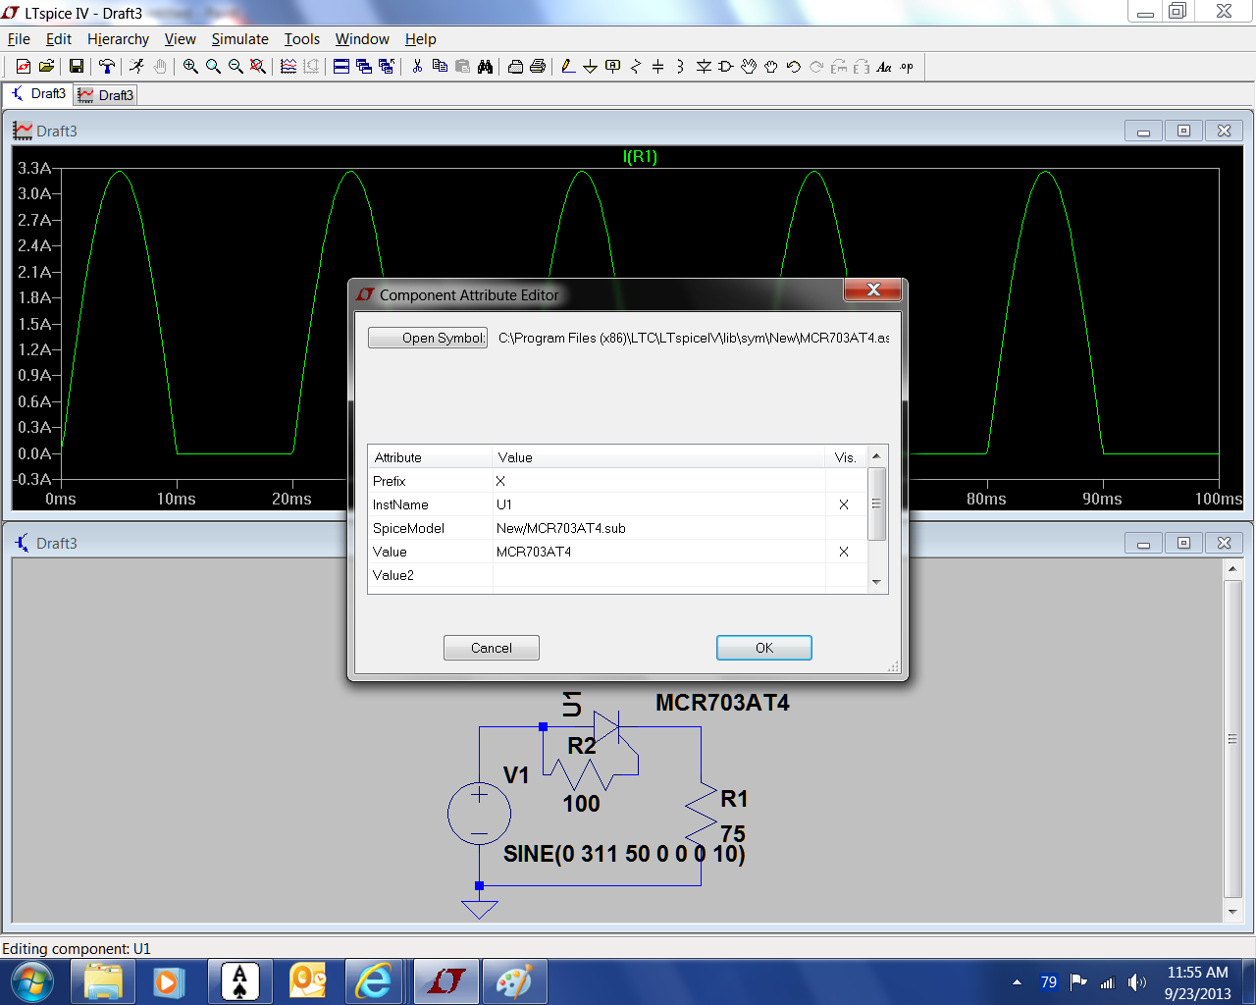This screenshot has height=1005, width=1256.
Task: Open Find with the binoculars icon
Action: (485, 67)
